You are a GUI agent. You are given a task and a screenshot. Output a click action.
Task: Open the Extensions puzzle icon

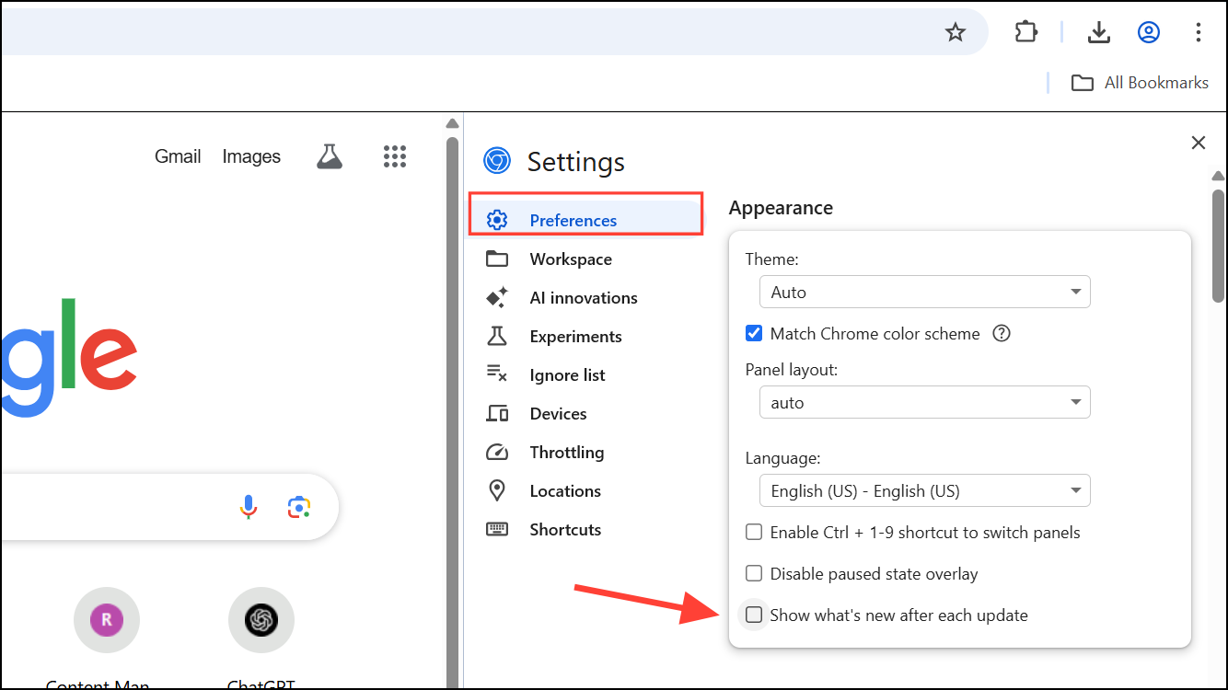(1025, 33)
